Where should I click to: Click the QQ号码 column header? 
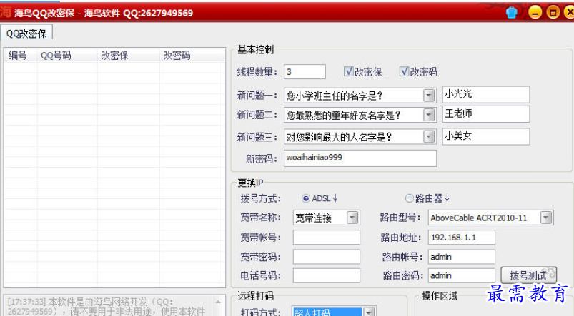[67, 55]
